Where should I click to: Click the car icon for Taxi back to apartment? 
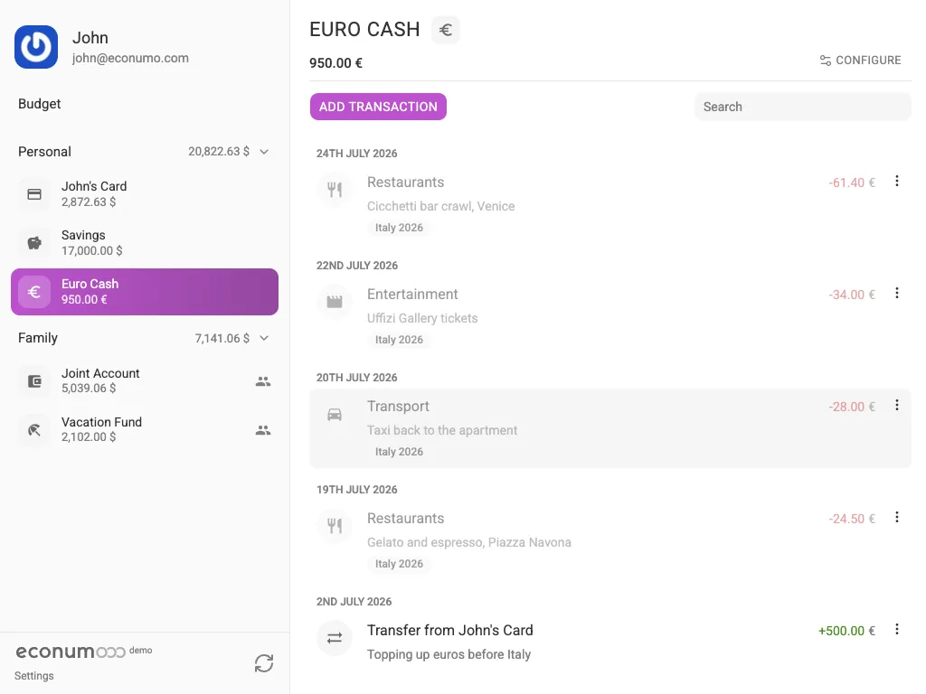tap(335, 414)
